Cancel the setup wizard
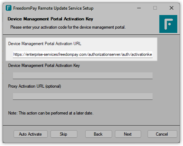183x146 pixels. pyautogui.click(x=162, y=134)
